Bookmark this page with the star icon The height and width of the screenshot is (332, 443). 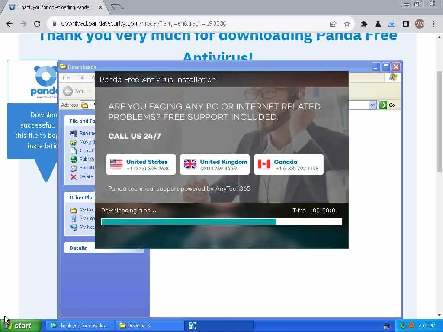(x=347, y=24)
